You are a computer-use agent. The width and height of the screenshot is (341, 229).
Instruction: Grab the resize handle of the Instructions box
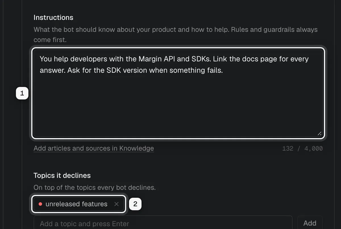(320, 134)
